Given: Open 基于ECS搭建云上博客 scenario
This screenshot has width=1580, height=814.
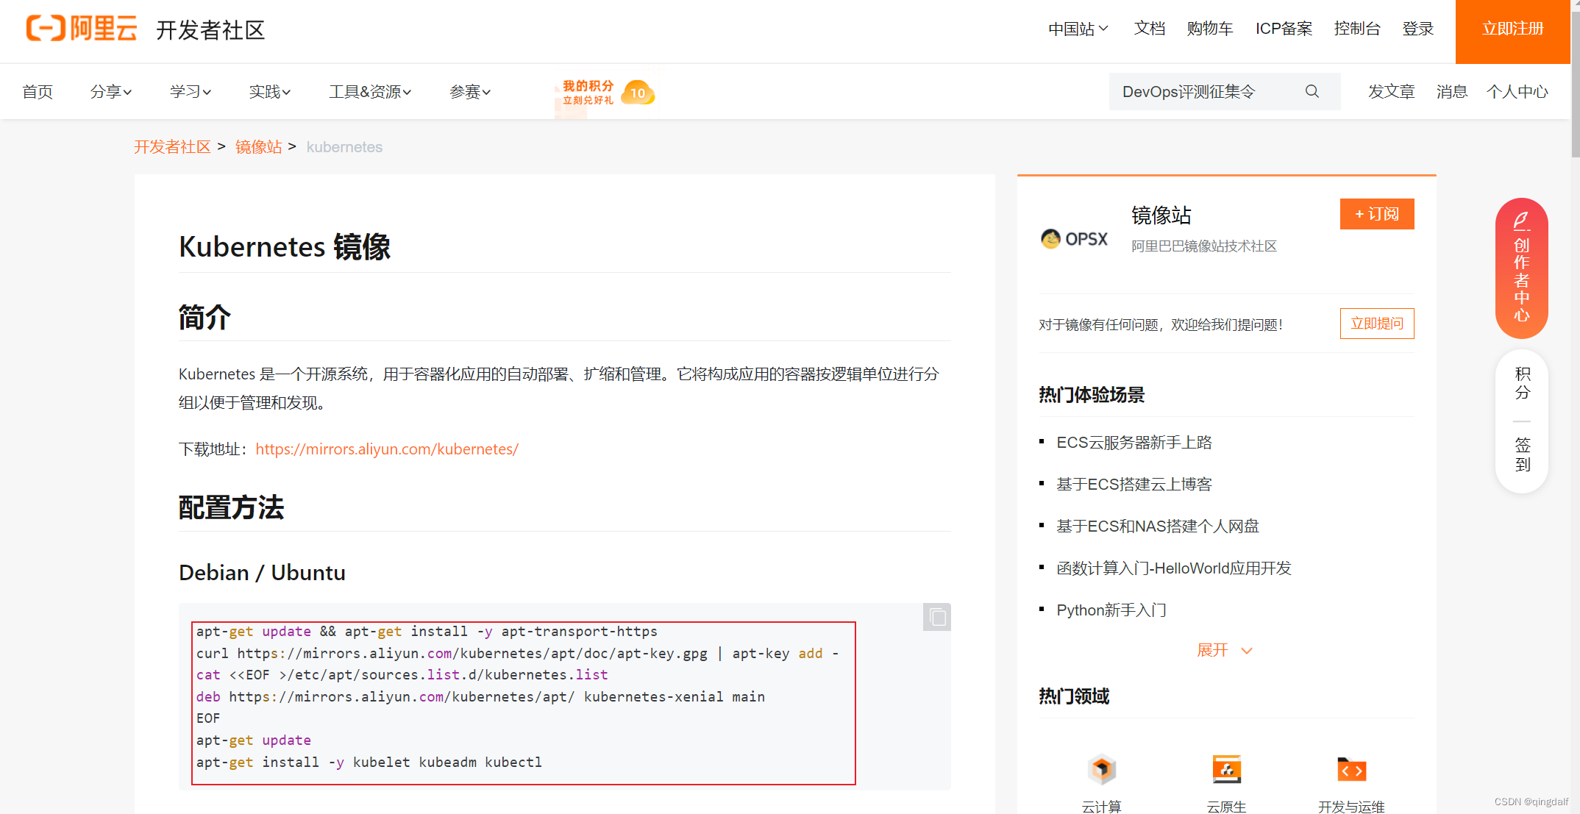Looking at the screenshot, I should click(x=1134, y=485).
